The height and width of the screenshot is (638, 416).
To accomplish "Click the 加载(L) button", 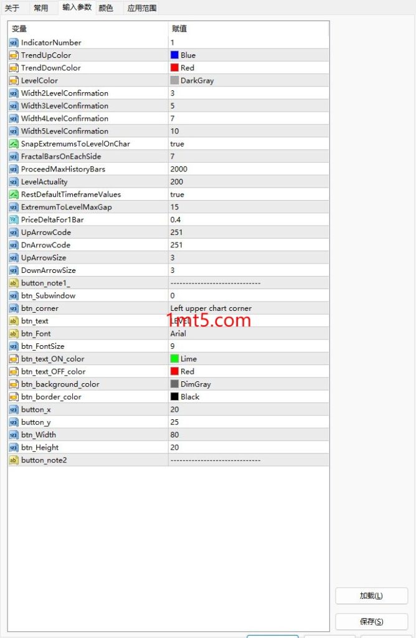I will point(371,596).
